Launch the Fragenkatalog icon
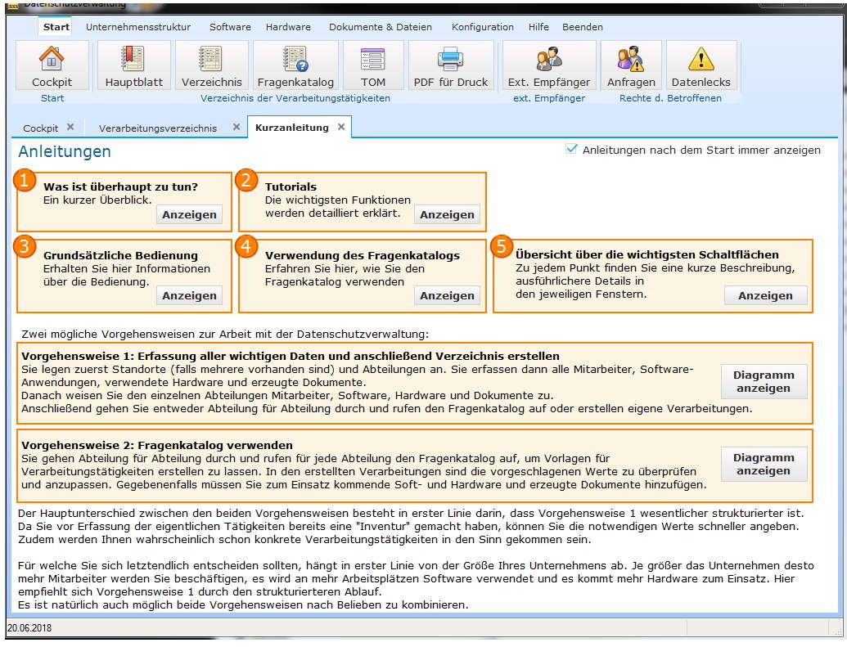This screenshot has height=647, width=847. point(295,65)
